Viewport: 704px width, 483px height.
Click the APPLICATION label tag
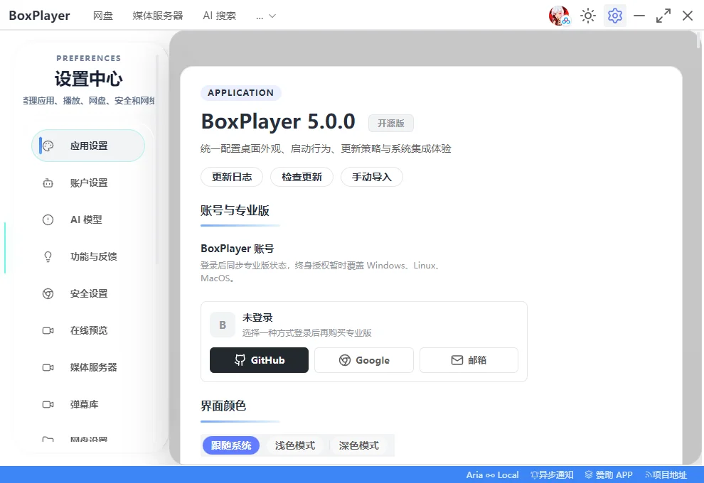(240, 93)
